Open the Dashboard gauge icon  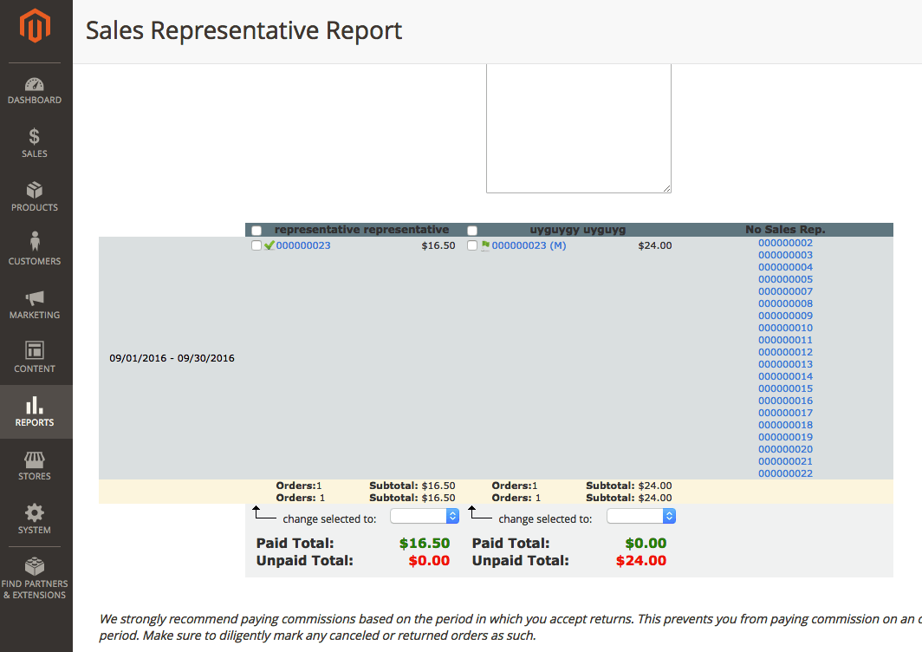coord(35,85)
